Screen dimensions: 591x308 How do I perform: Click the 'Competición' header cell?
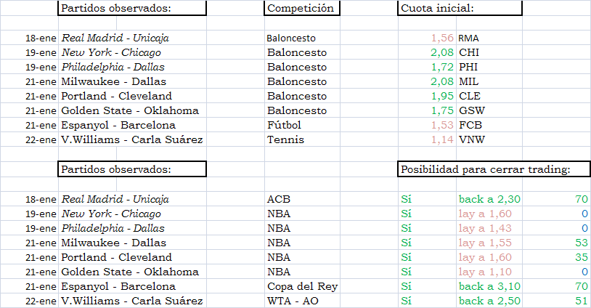click(x=302, y=8)
